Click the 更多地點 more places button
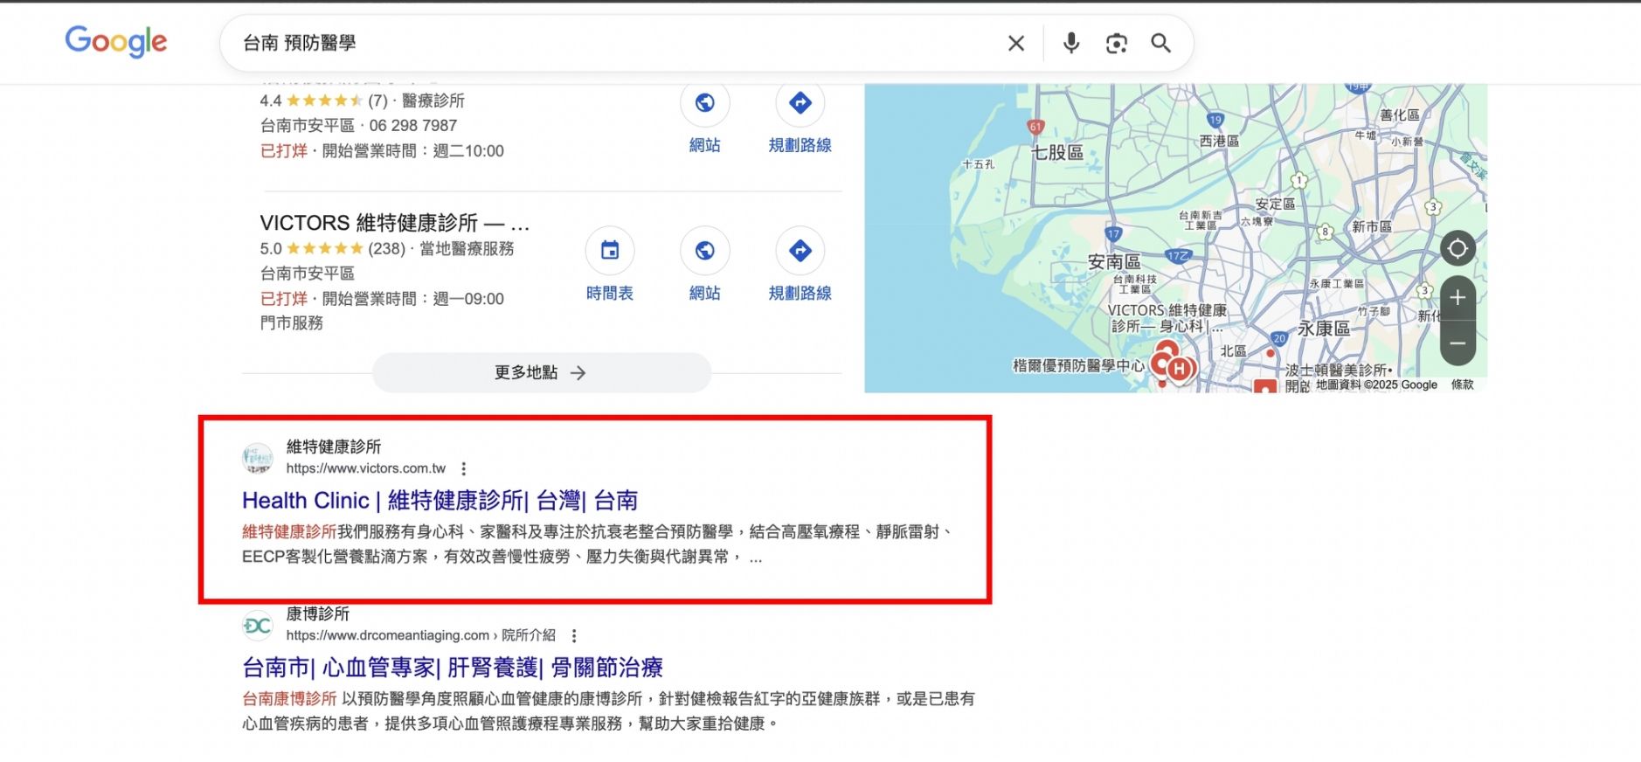Viewport: 1641px width, 762px height. (x=541, y=372)
